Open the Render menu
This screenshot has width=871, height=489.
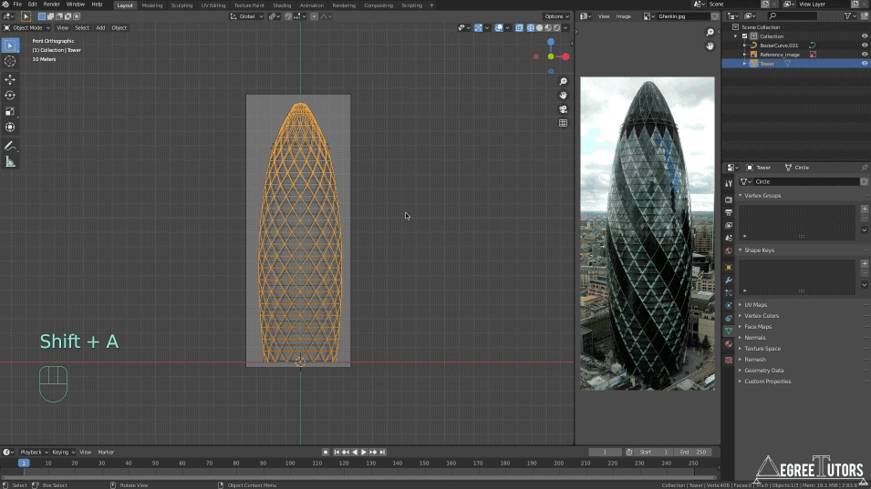pyautogui.click(x=52, y=5)
